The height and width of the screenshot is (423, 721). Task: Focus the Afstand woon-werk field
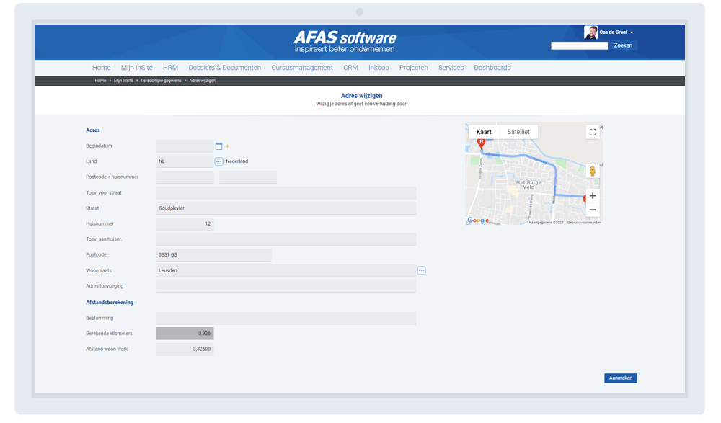[x=185, y=349]
